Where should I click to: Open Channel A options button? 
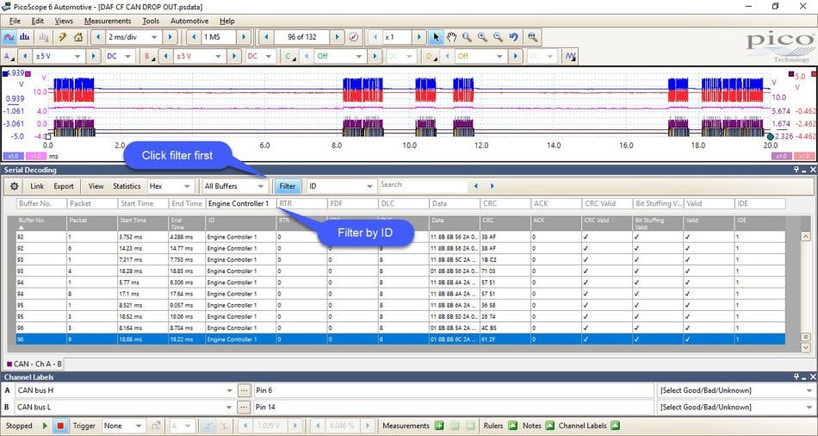pyautogui.click(x=9, y=56)
